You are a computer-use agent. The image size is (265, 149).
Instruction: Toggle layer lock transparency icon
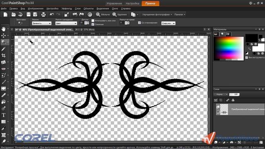[x=233, y=100]
